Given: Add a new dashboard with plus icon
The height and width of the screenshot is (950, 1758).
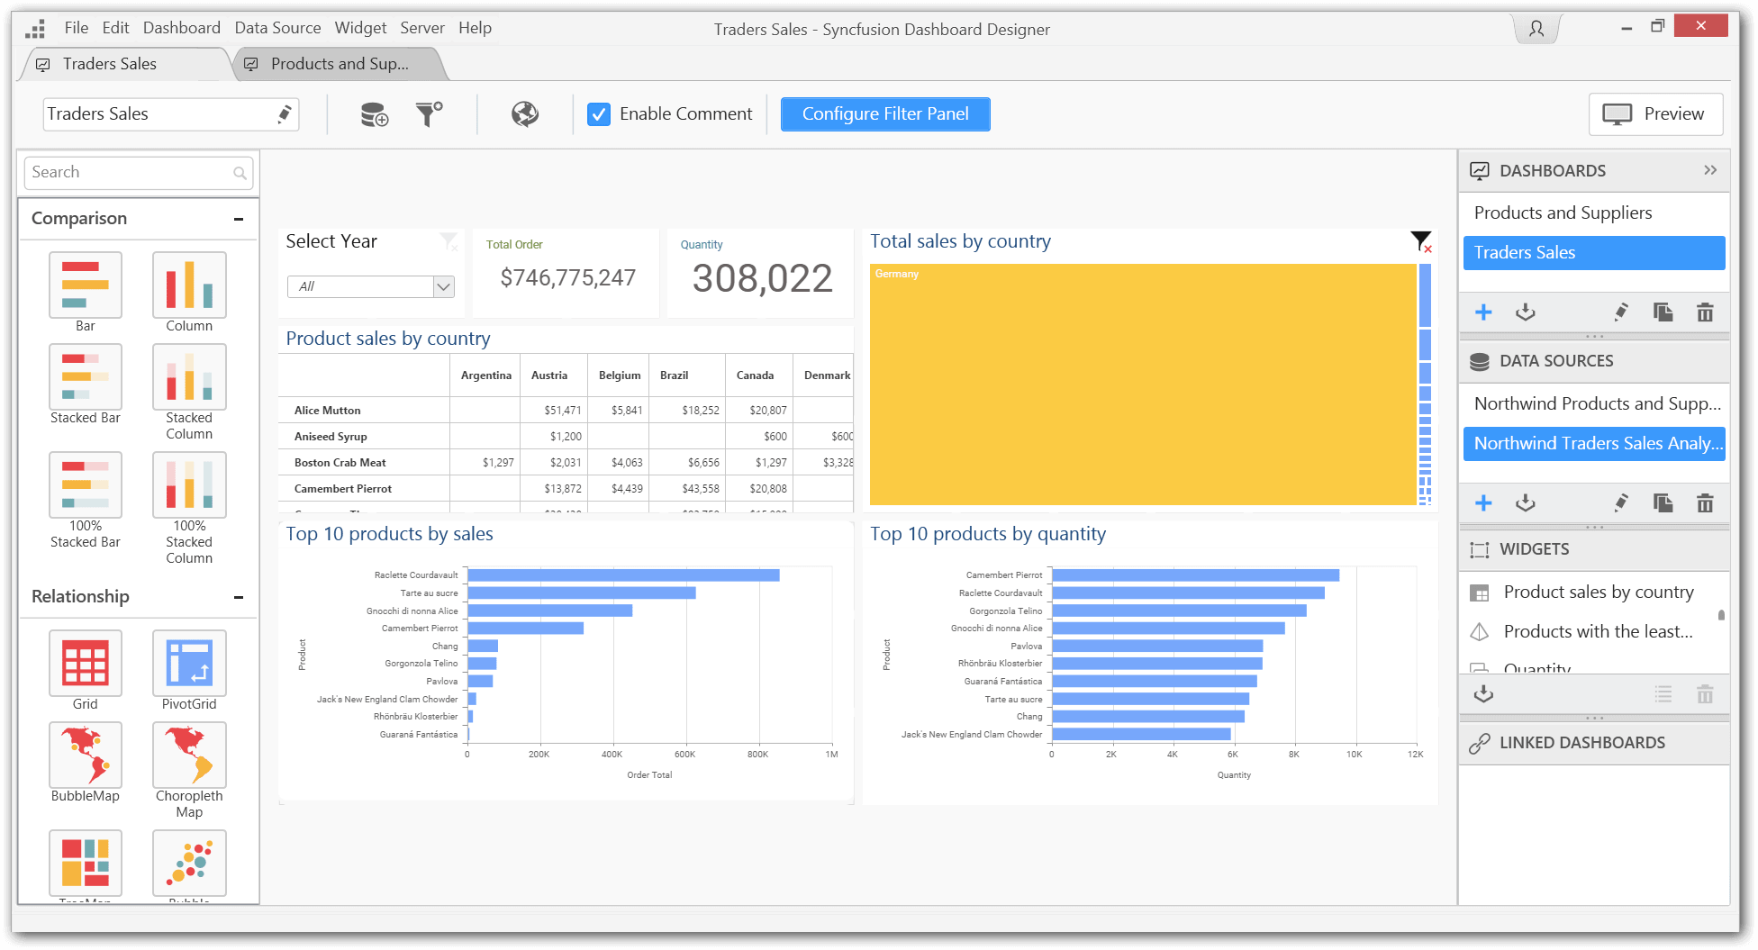Looking at the screenshot, I should coord(1483,312).
